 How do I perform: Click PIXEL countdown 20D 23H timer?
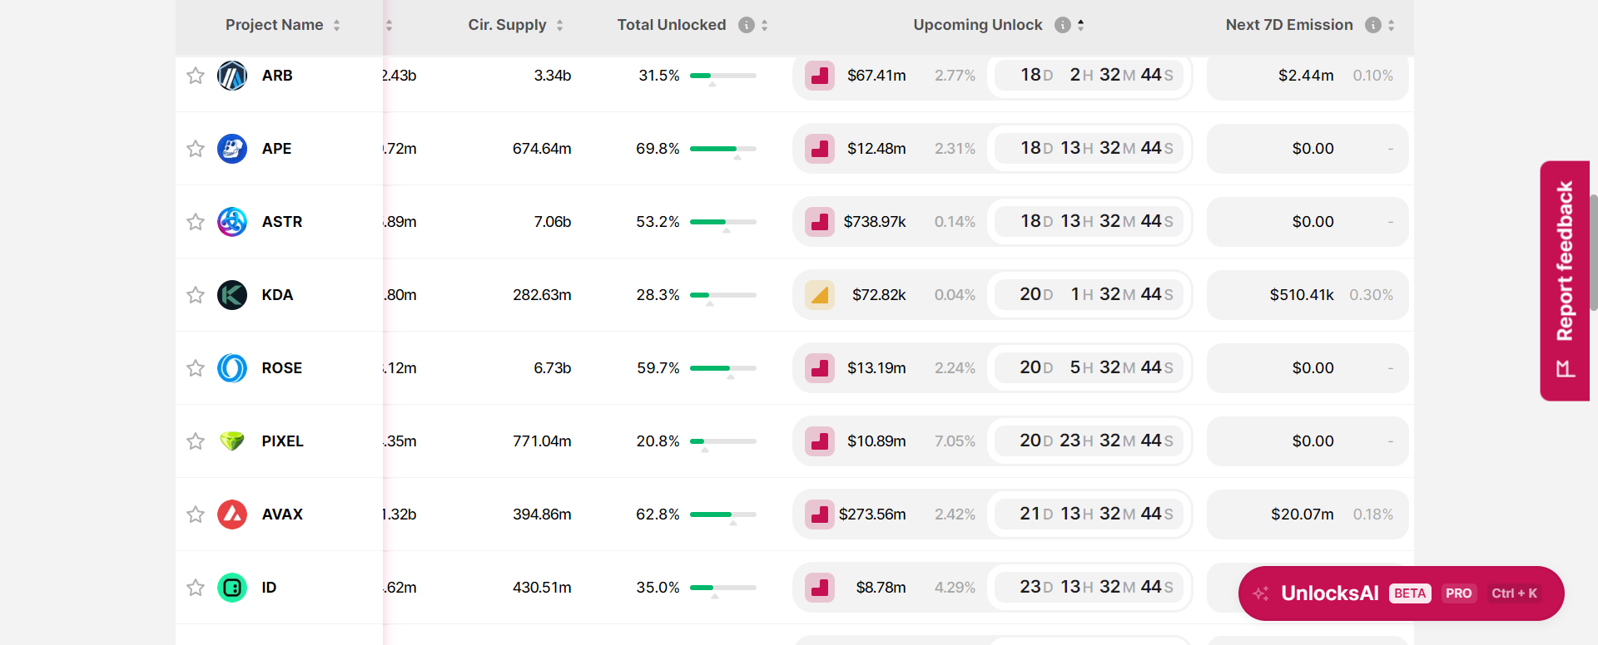[1089, 441]
